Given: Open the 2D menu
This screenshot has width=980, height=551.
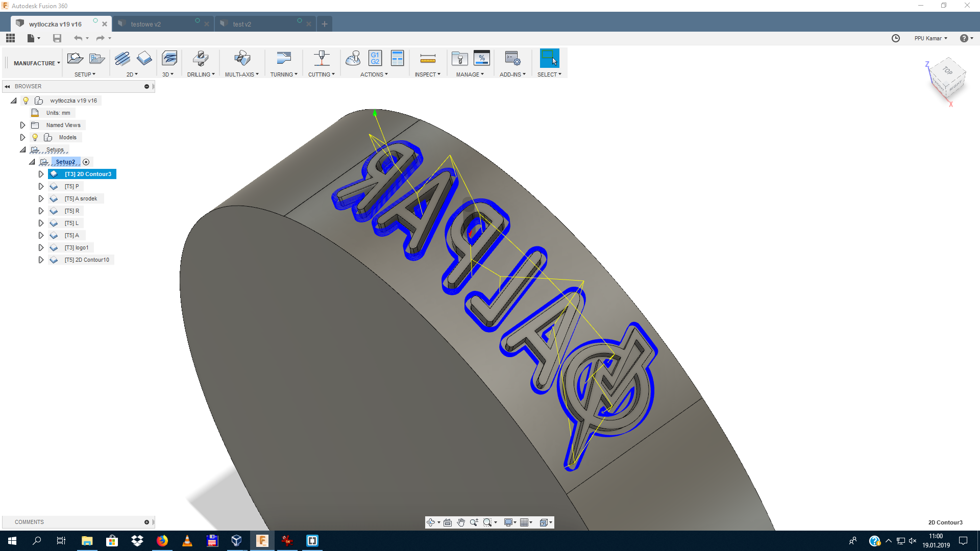Looking at the screenshot, I should click(x=132, y=74).
